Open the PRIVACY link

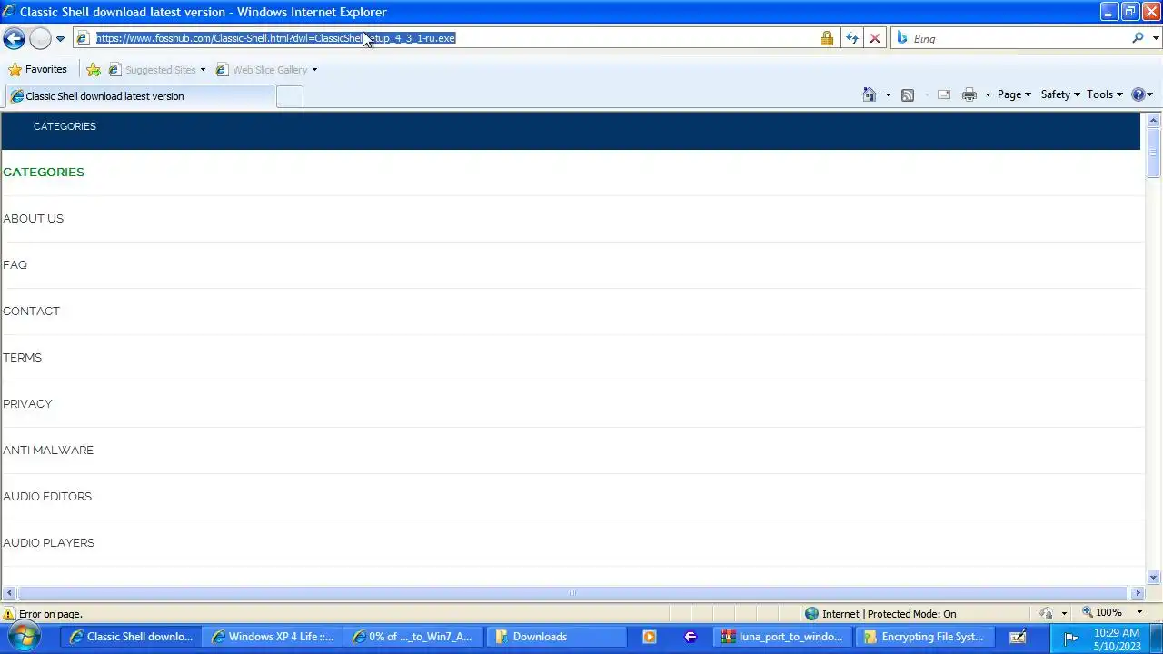point(27,403)
